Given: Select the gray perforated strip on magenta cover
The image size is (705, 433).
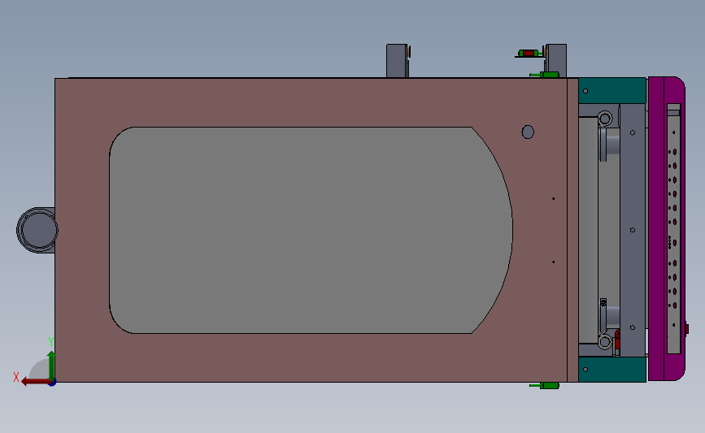Looking at the screenshot, I should (x=673, y=228).
